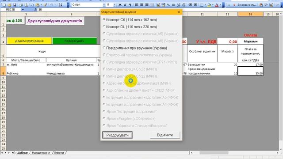Open the Font Color dropdown arrow
Screen dimensions: 283x159
(220, 5)
